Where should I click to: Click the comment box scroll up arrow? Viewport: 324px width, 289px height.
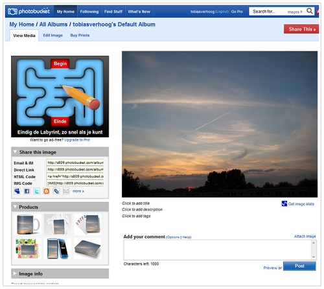pyautogui.click(x=314, y=243)
